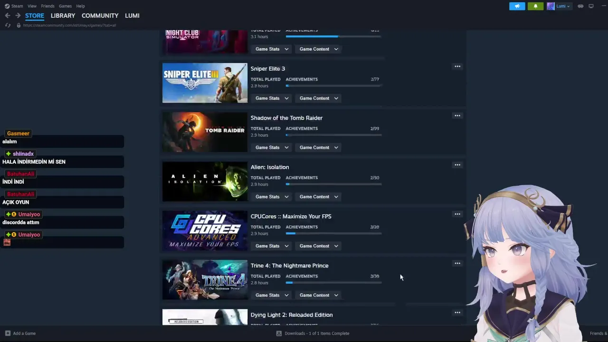Click the steamcommunity URL address bar

(x=69, y=25)
